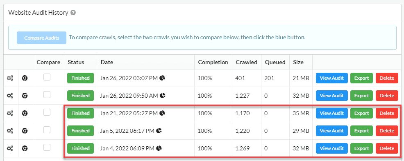Open settings gears for Jan 21 05:27 PM audit

point(10,113)
